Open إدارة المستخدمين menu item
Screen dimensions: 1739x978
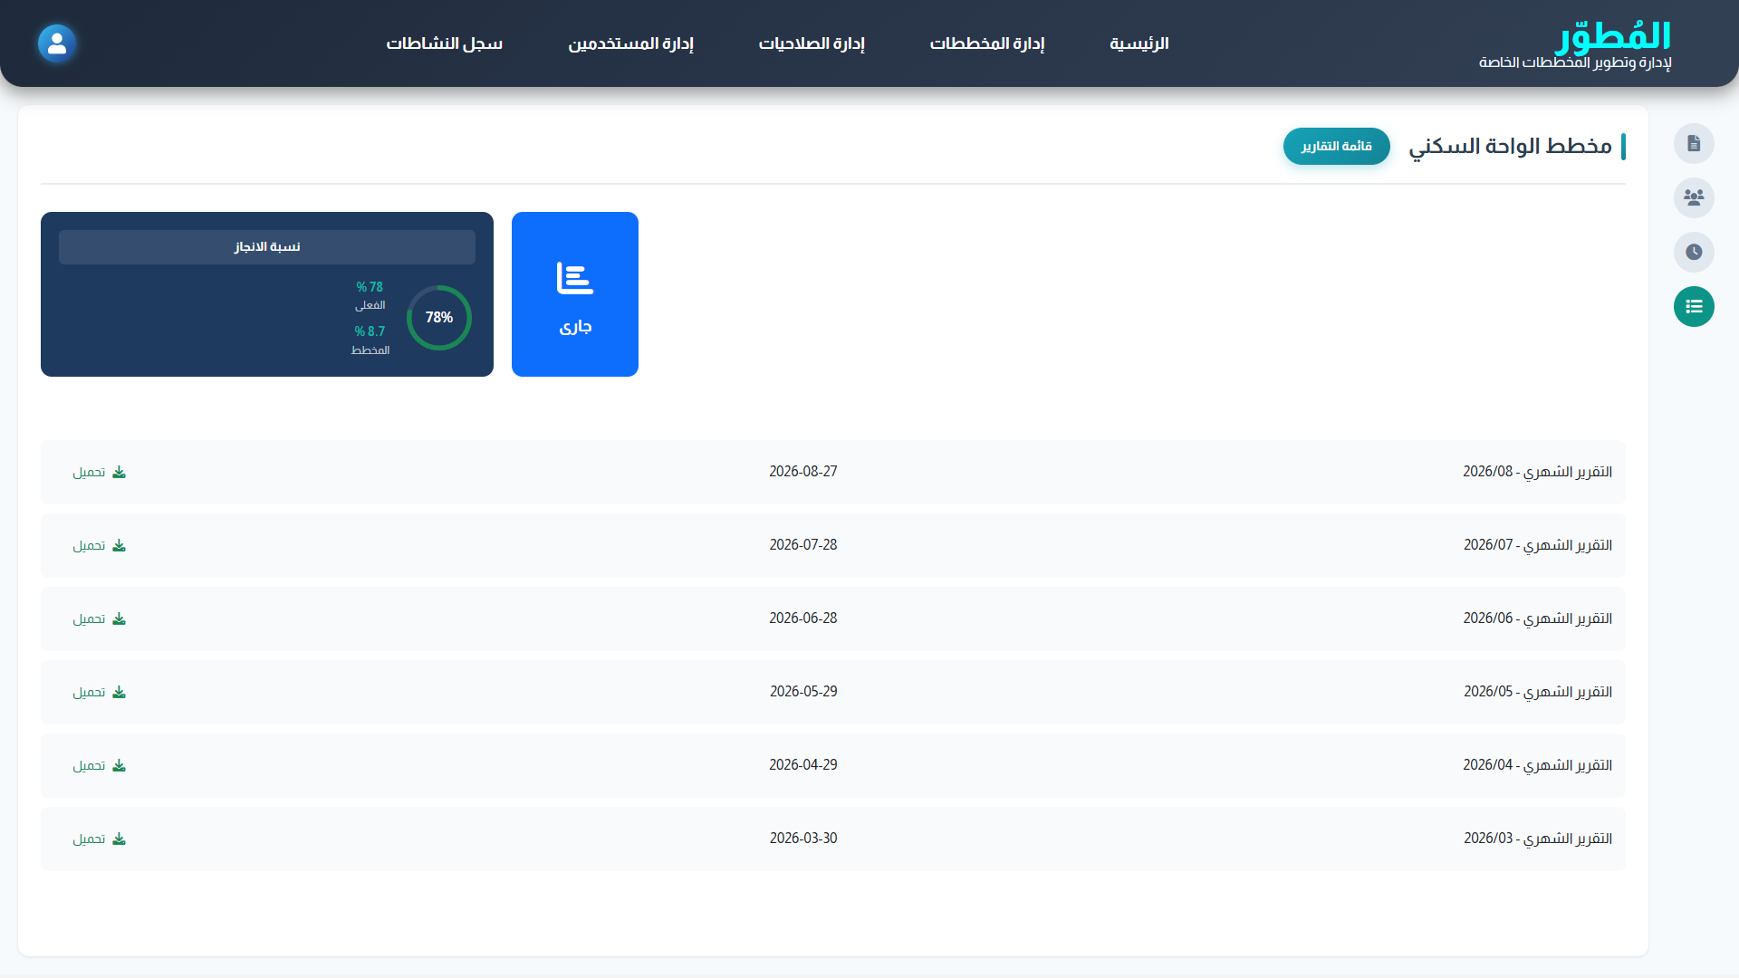pos(631,43)
